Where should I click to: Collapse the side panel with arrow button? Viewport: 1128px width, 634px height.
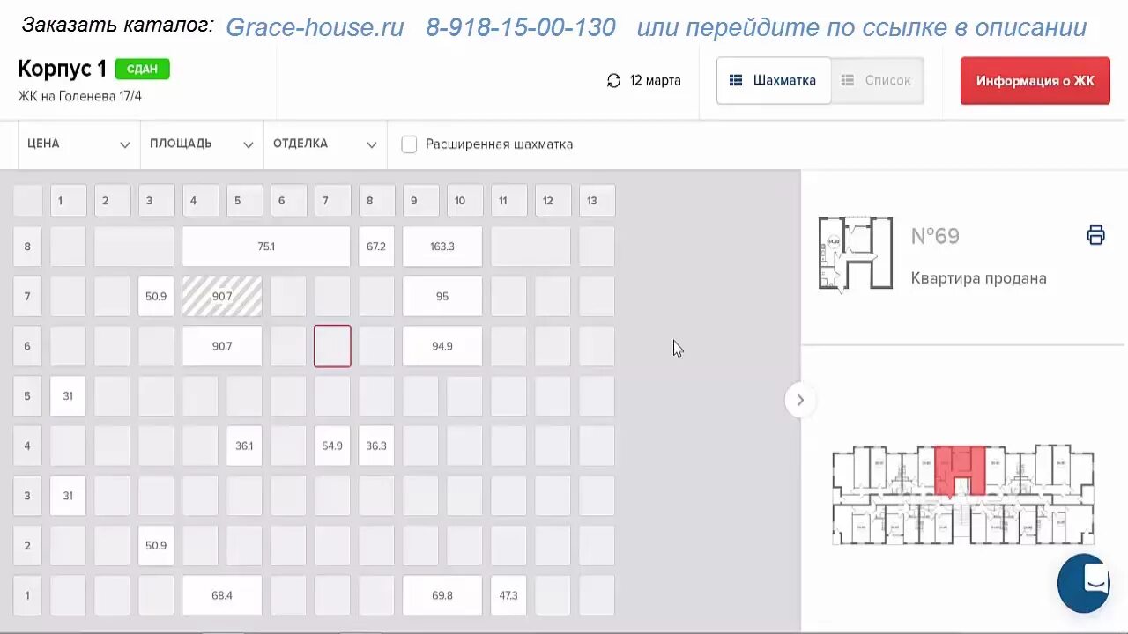(800, 400)
